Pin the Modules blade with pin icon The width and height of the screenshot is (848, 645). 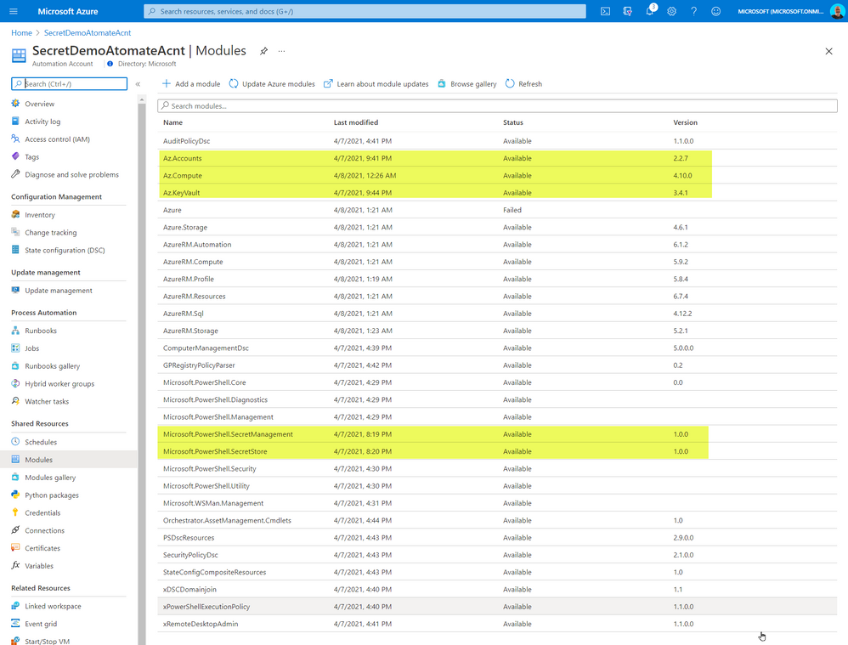pos(263,51)
